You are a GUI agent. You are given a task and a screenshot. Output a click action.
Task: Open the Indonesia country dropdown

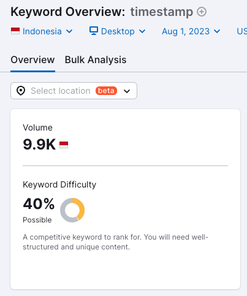click(42, 31)
